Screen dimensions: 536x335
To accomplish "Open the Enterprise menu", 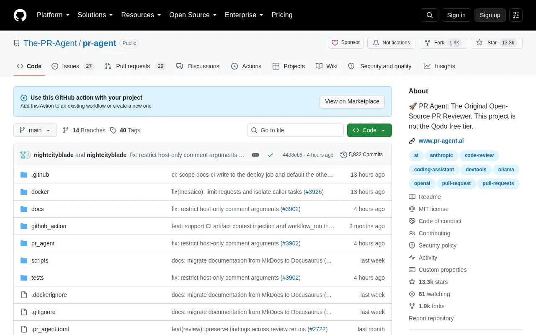I will pos(244,15).
